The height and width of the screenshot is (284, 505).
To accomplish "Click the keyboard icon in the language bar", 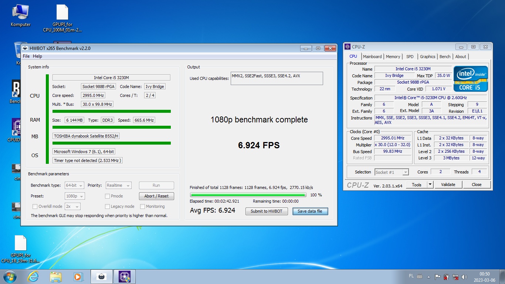I will [x=420, y=276].
